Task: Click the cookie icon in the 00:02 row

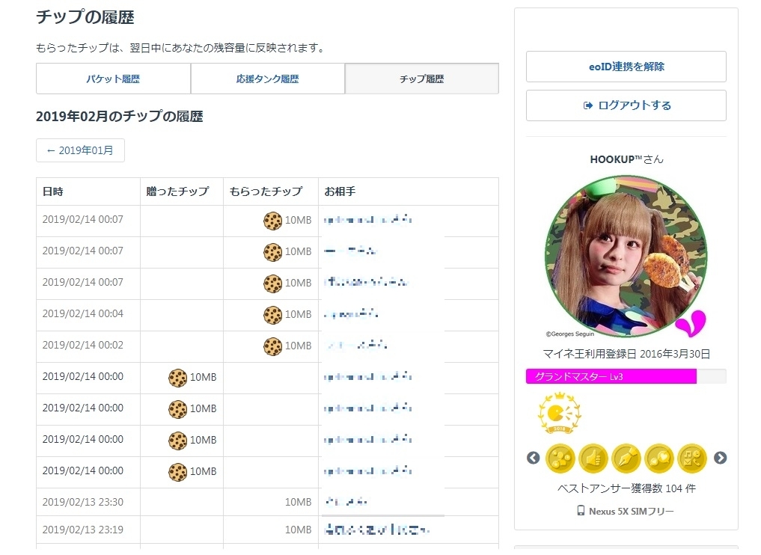Action: click(x=273, y=346)
